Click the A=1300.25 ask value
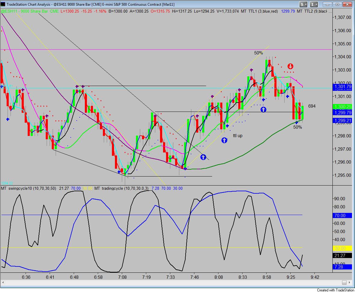 click(139, 11)
